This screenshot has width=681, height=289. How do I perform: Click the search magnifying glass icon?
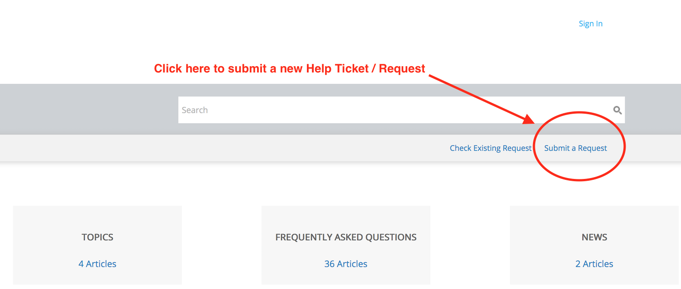pos(617,110)
